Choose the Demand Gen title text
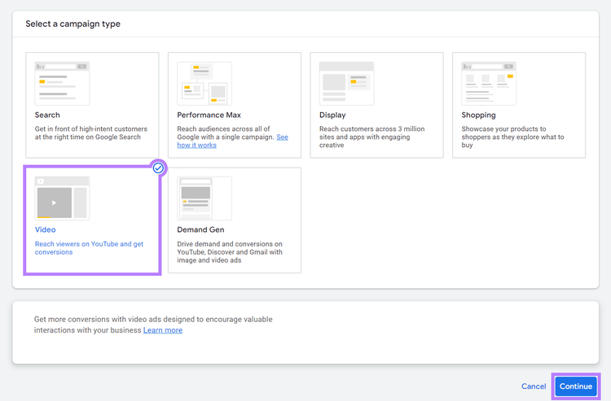Viewport: 611px width, 401px height. tap(200, 230)
